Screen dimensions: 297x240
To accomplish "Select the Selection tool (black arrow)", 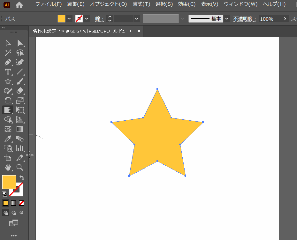I will pyautogui.click(x=8, y=43).
